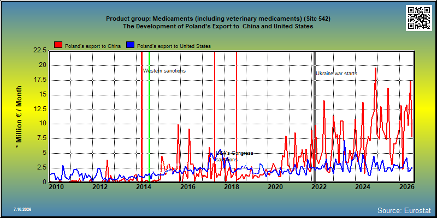Screen dimensions: 437x218
Task: Click the blue peak near 7.5 in 2023
Action: 345,141
